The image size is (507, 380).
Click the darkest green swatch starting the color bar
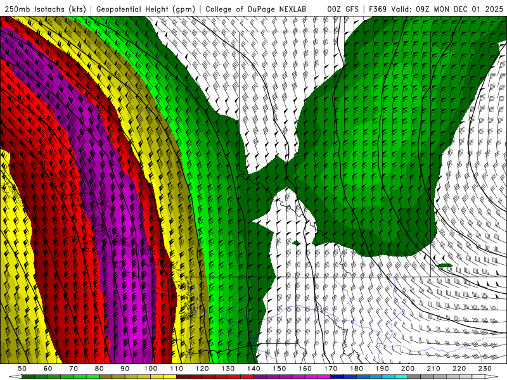tap(29, 377)
